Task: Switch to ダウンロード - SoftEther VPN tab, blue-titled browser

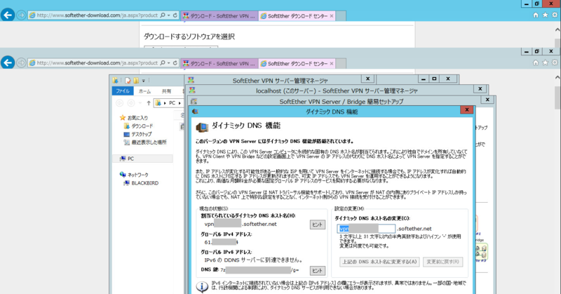Action: click(x=219, y=15)
